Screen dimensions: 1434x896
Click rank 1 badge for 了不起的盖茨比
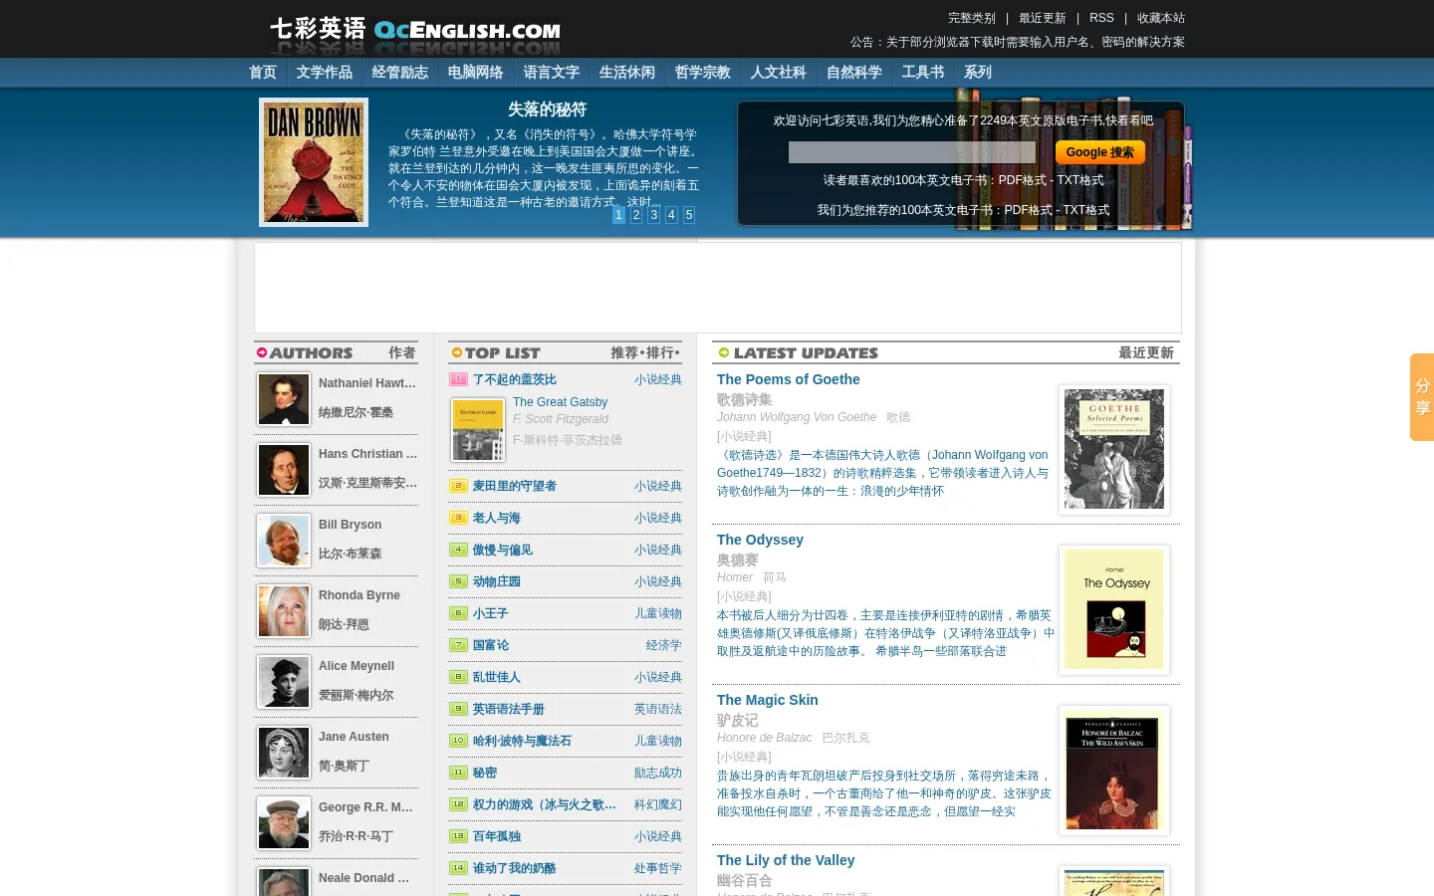(458, 379)
